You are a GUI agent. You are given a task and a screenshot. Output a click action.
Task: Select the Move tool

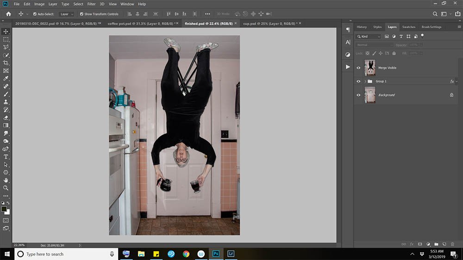click(6, 31)
